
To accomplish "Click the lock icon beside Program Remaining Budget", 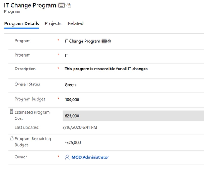I will pos(11,138).
